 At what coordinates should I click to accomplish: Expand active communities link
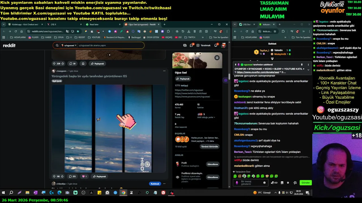pyautogui.click(x=206, y=117)
